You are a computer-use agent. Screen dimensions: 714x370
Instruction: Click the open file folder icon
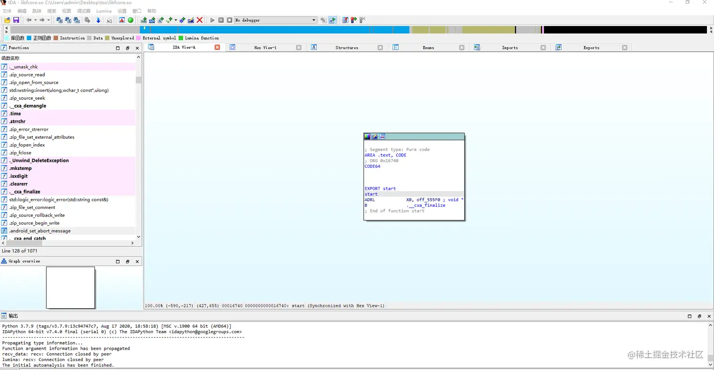(7, 20)
